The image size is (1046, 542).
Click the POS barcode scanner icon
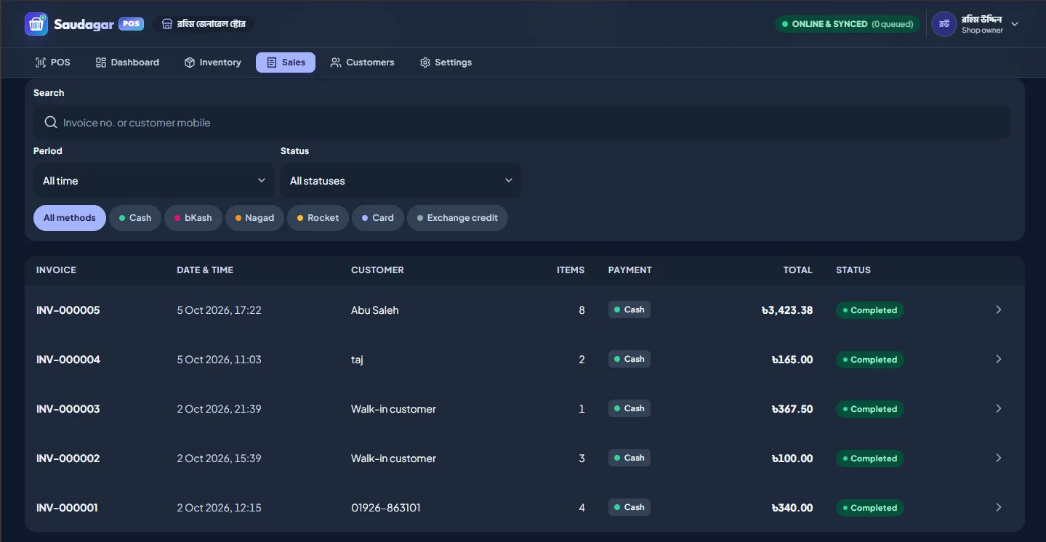41,62
